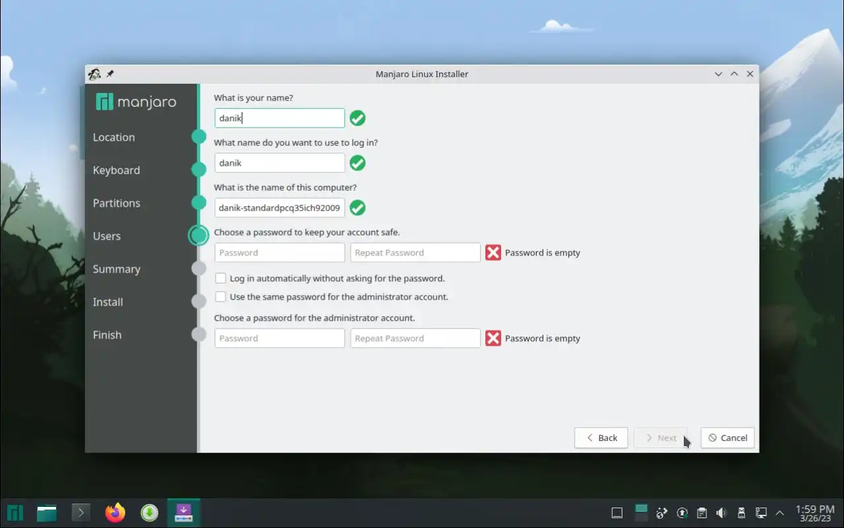Click the show desktop square tray icon

click(617, 513)
